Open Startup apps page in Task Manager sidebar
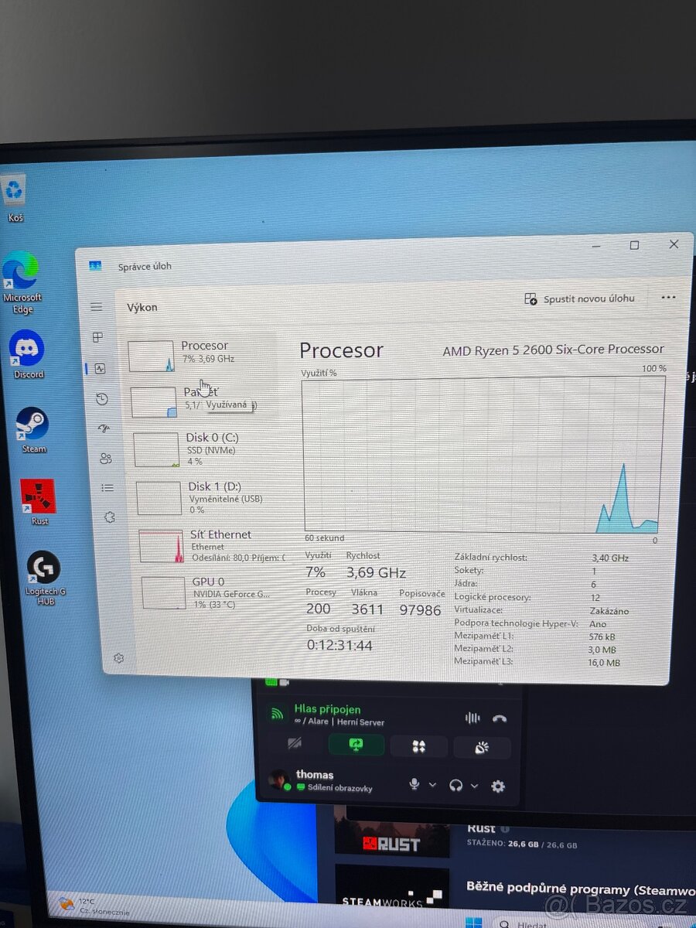Viewport: 696px width, 928px height. (x=104, y=428)
